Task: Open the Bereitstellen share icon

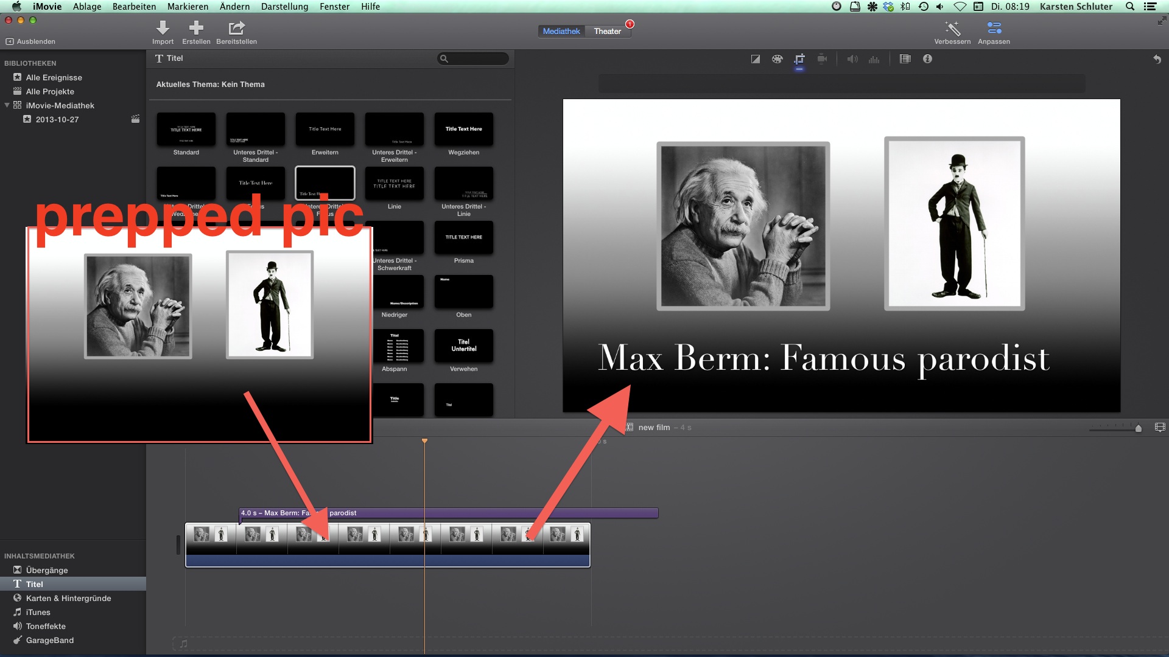Action: 236,28
